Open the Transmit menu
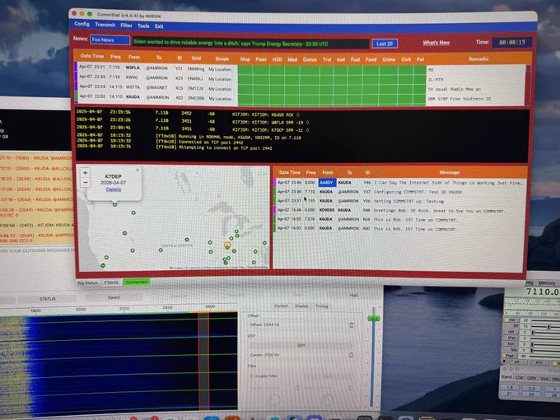This screenshot has height=420, width=560. click(x=105, y=25)
